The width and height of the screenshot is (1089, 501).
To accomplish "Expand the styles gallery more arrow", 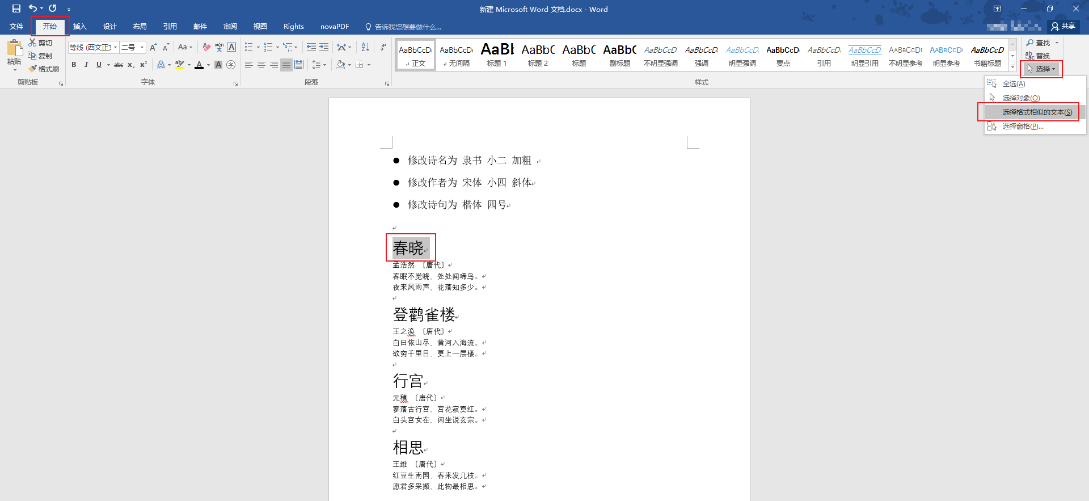I will [x=1013, y=66].
